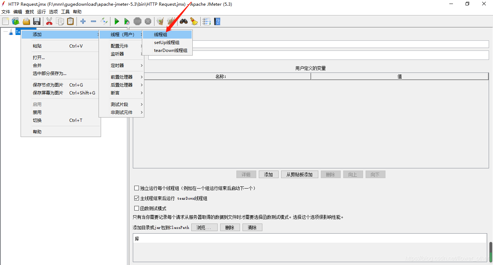Image resolution: width=493 pixels, height=265 pixels.
Task: Select 打开... in context menu
Action: pos(61,58)
